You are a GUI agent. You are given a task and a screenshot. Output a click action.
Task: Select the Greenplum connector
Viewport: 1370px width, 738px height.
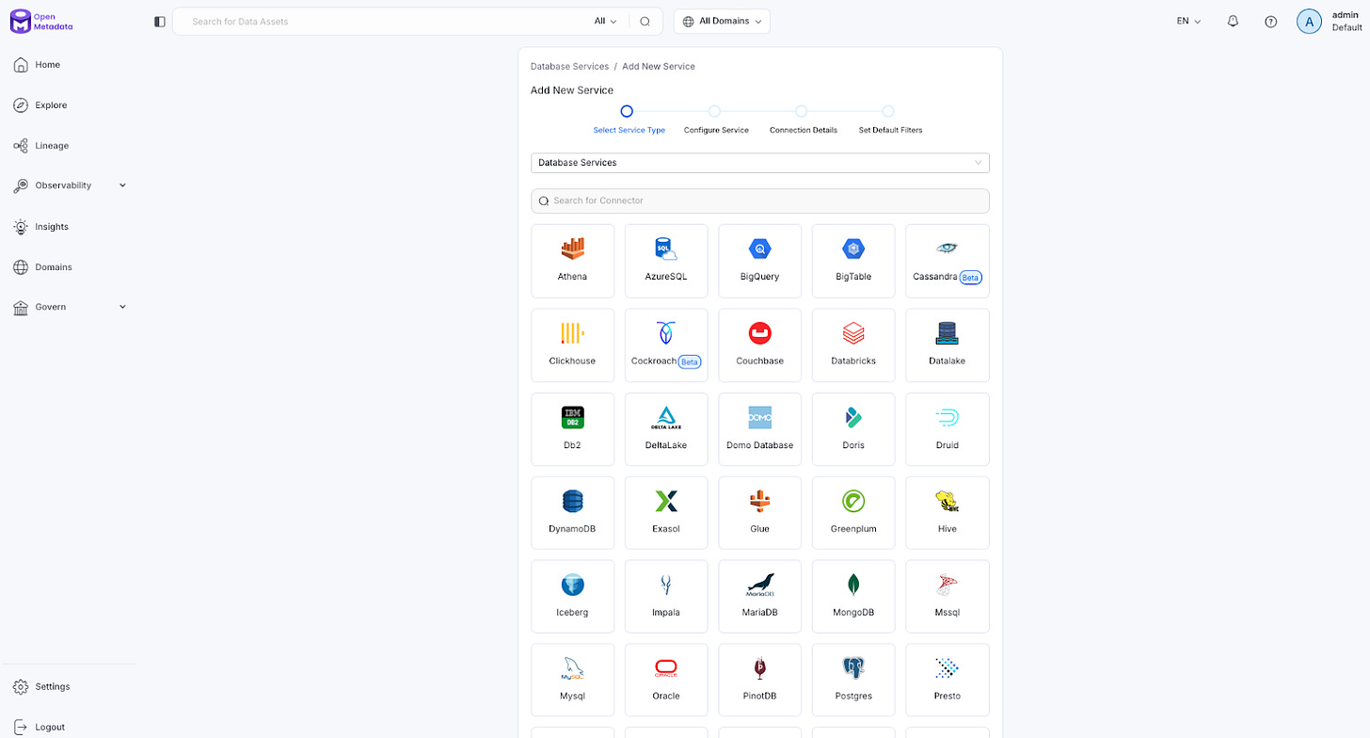853,513
